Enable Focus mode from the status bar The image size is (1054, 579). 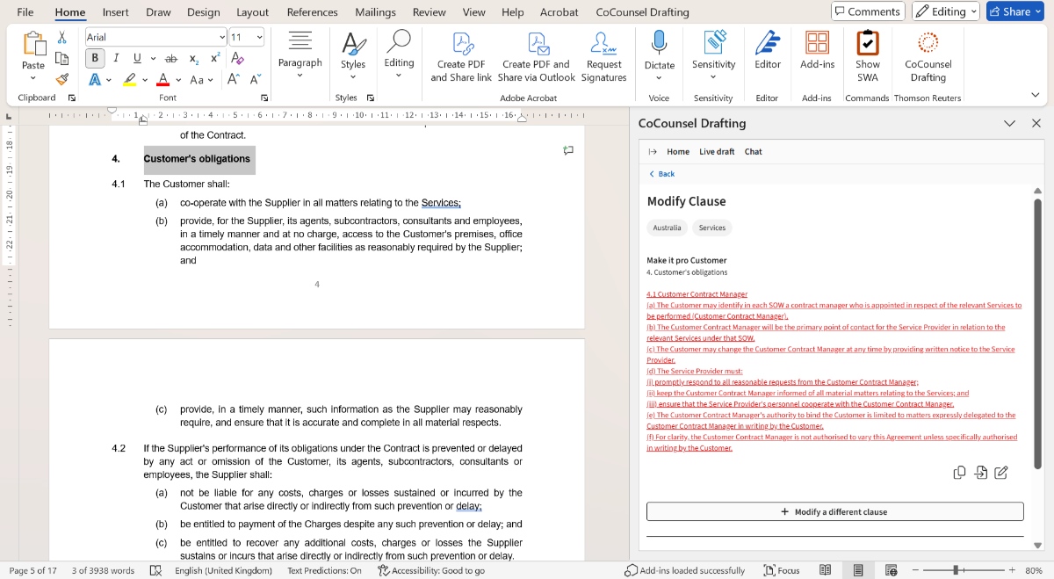click(x=780, y=569)
